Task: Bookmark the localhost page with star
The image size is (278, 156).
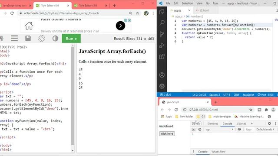Action: (251, 110)
